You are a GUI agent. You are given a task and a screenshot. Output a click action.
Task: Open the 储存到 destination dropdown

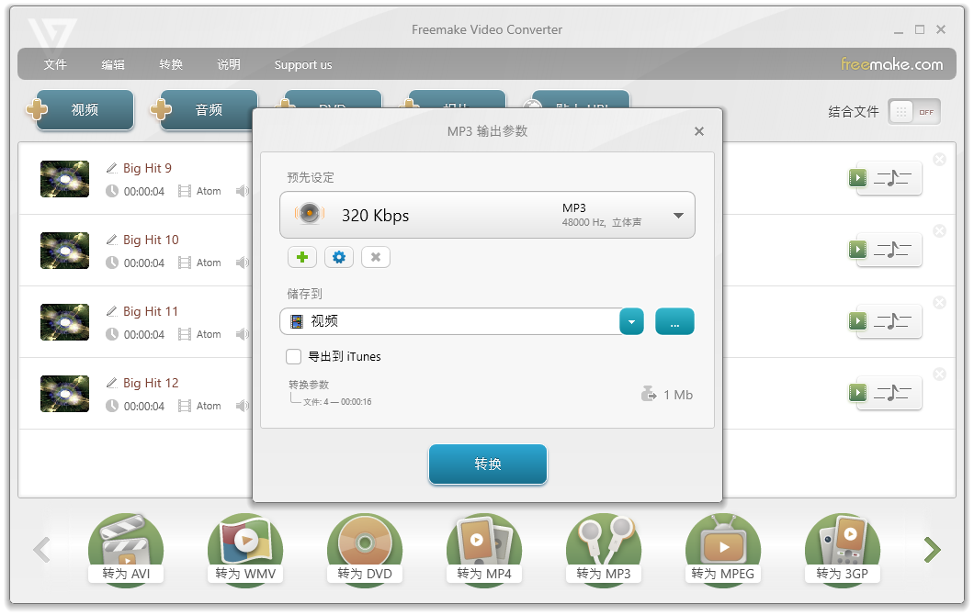pos(631,321)
